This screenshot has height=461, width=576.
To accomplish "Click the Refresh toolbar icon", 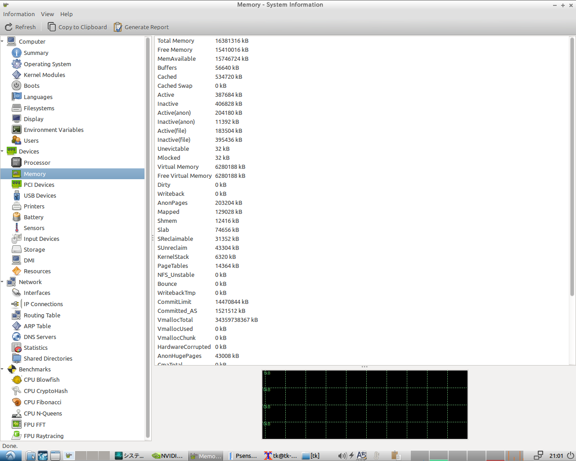I will (9, 27).
